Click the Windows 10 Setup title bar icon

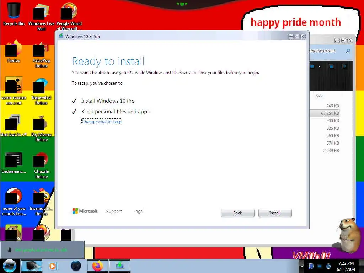coord(61,36)
